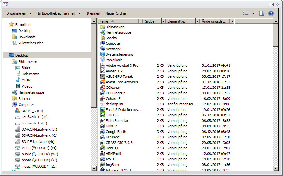The image size is (283, 176).
Task: Click the Papierkorb recycle bin icon
Action: tap(103, 60)
